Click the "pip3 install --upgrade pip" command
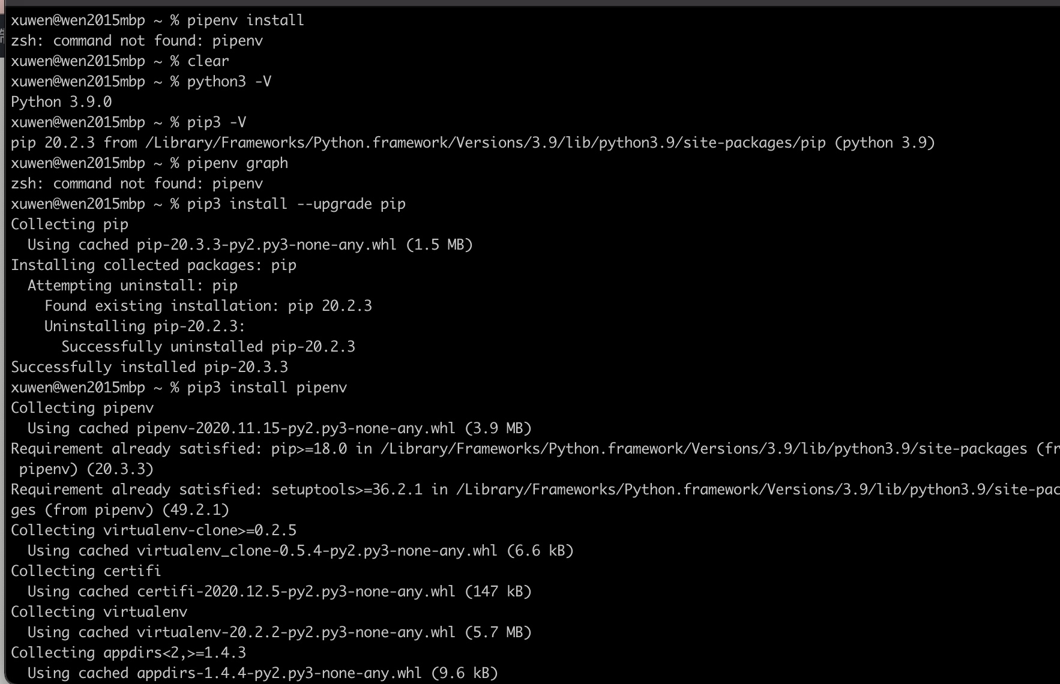 [296, 204]
